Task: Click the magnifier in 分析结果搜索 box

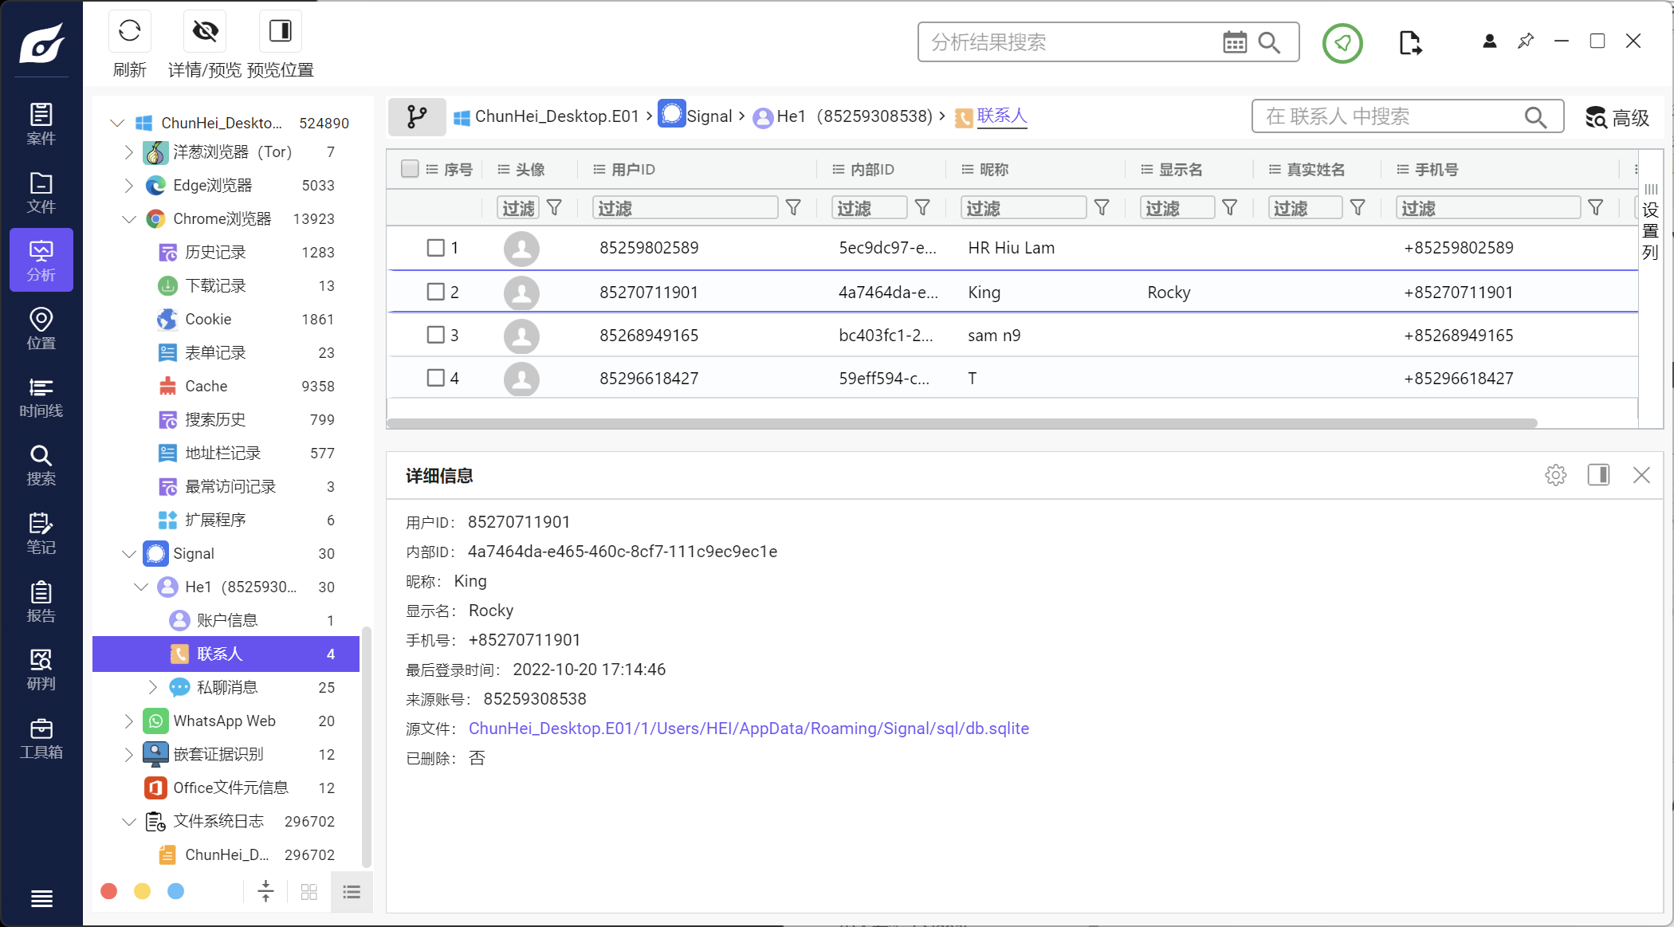Action: [x=1269, y=42]
